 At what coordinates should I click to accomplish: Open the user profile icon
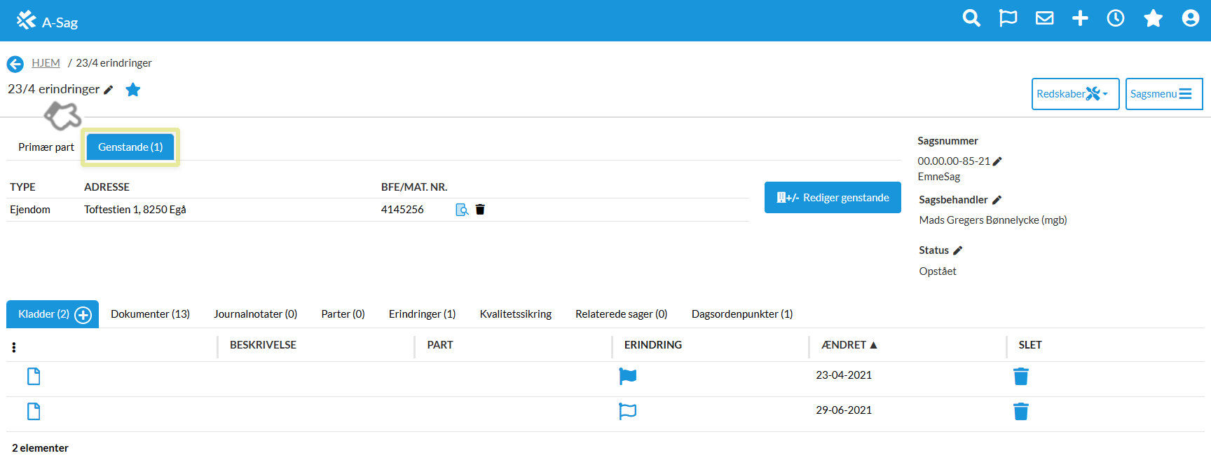[x=1190, y=18]
